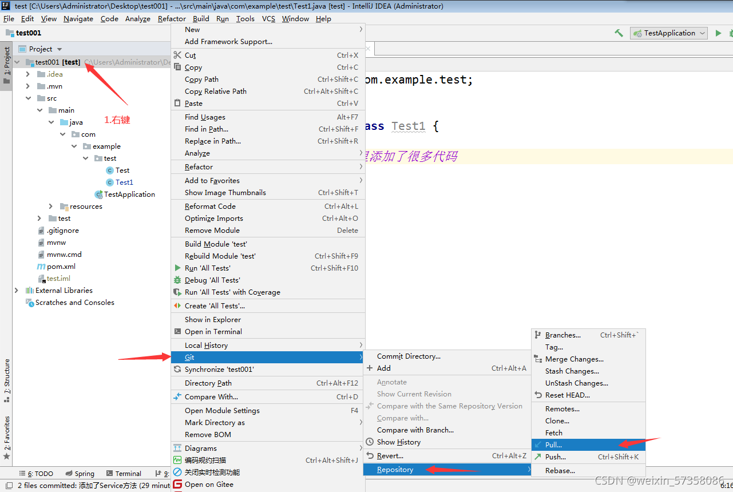Collapse the src folder
This screenshot has width=733, height=492.
(x=28, y=98)
